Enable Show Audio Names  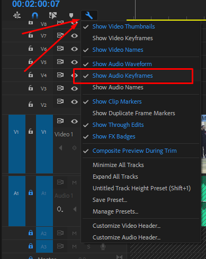(x=141, y=87)
